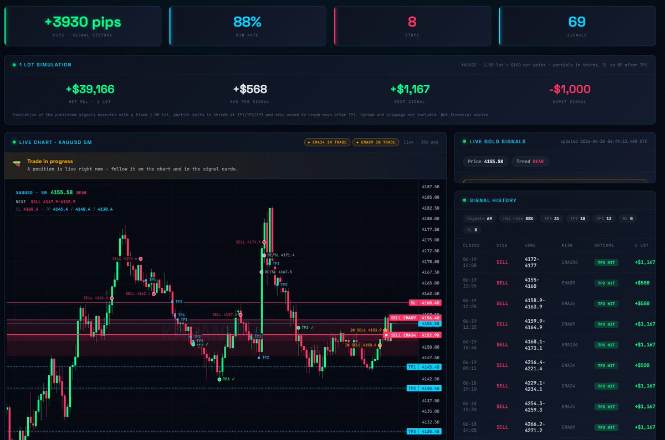Toggle the EMA34 IN TRADE pill
The image size is (665, 440).
click(x=326, y=142)
